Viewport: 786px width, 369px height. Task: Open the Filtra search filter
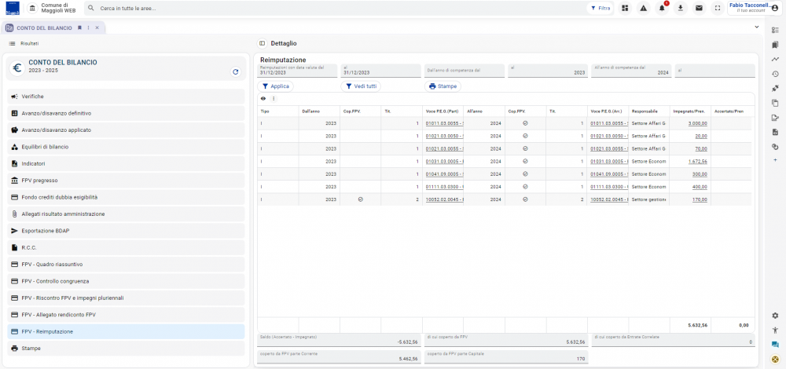600,8
